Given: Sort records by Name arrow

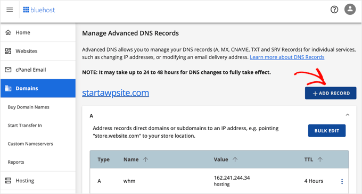Looking at the screenshot, I should click(145, 159).
